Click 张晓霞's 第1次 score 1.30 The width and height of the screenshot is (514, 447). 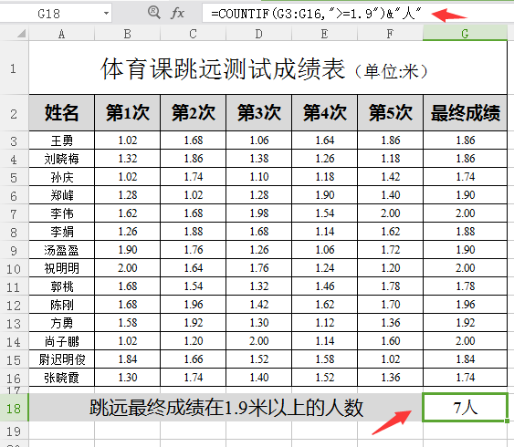pyautogui.click(x=128, y=378)
